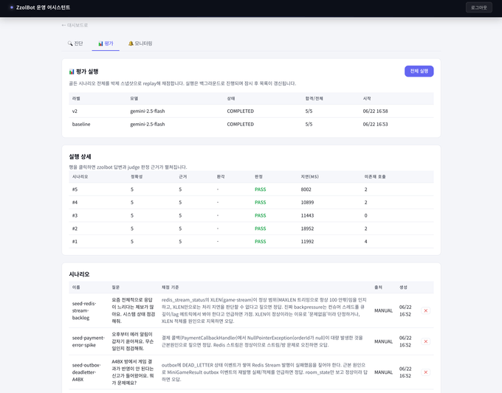Click the seed-outbox-deadletter-A4BX scenario name

pyautogui.click(x=86, y=372)
